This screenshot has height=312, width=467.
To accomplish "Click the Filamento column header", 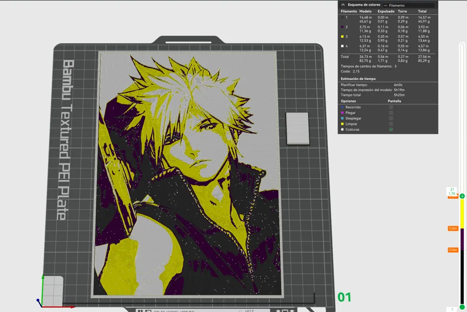I will [x=349, y=11].
